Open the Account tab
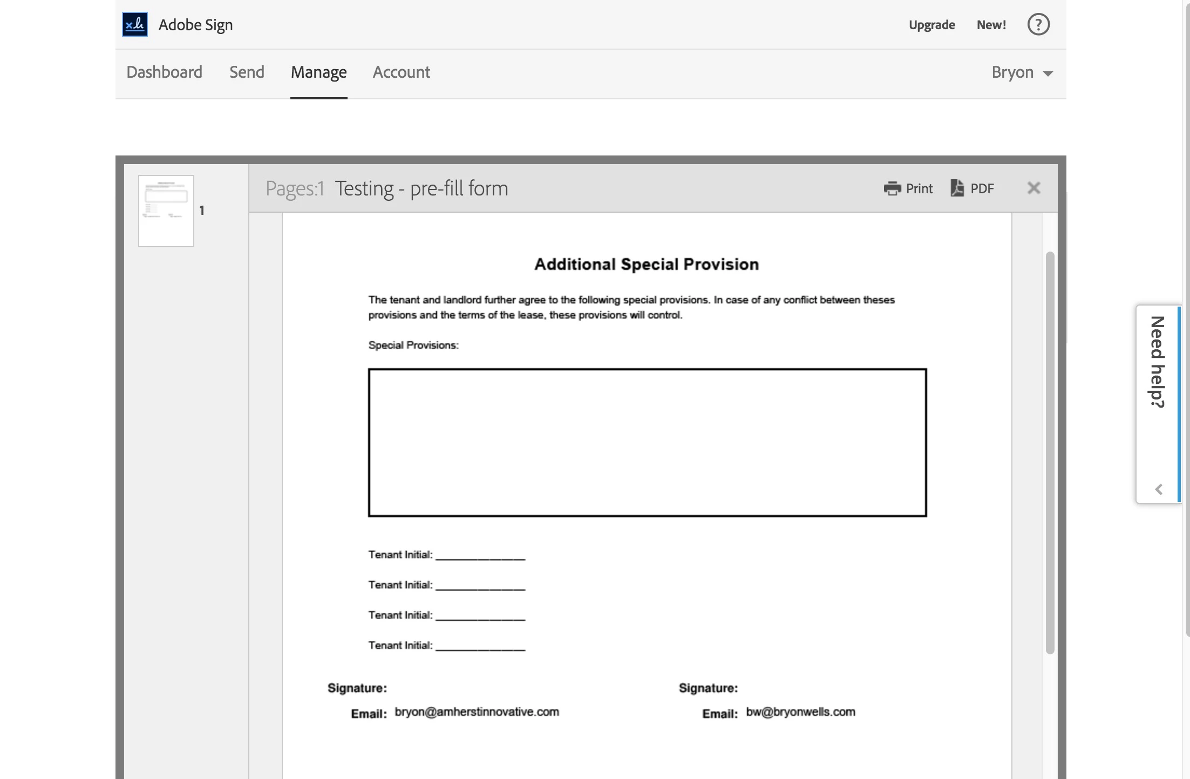1190x779 pixels. pos(401,72)
